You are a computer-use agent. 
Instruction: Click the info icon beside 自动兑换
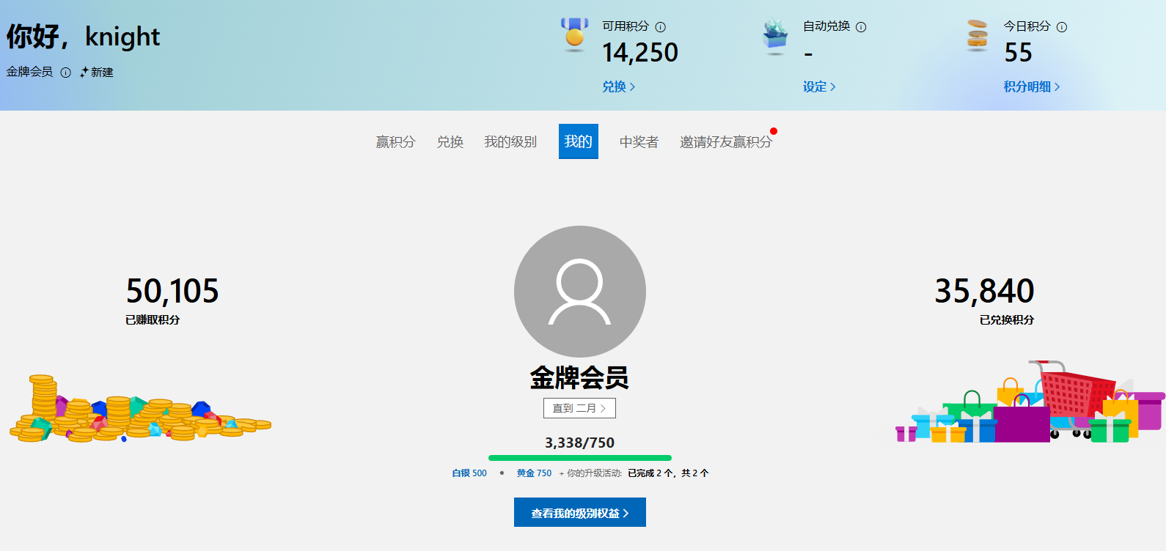(861, 27)
